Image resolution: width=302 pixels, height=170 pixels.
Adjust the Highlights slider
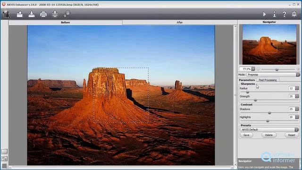[268, 121]
